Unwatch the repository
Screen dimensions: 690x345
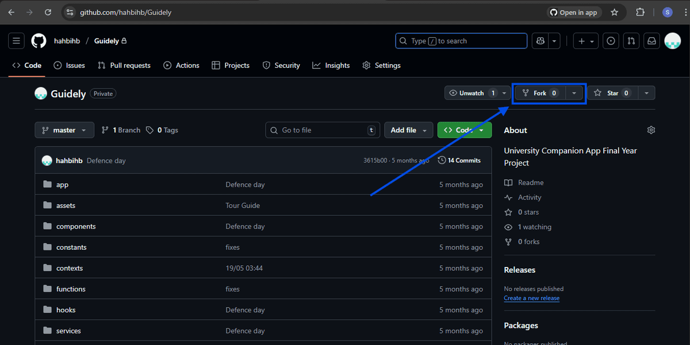pyautogui.click(x=473, y=92)
